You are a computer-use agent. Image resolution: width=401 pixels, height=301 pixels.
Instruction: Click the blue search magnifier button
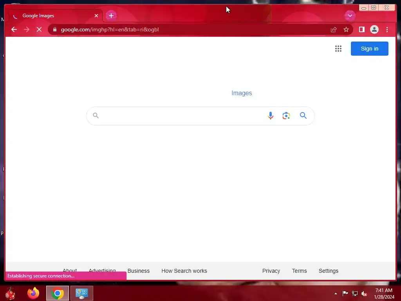click(x=303, y=116)
